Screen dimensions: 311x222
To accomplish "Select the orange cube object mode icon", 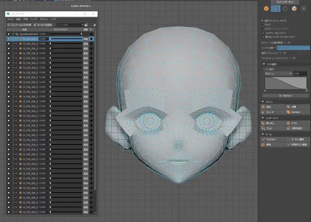I will coord(266,9).
